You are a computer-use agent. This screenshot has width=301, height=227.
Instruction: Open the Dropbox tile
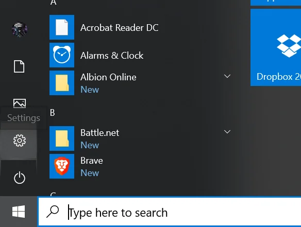coord(276,47)
